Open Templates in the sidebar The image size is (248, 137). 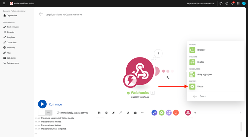[9, 37]
